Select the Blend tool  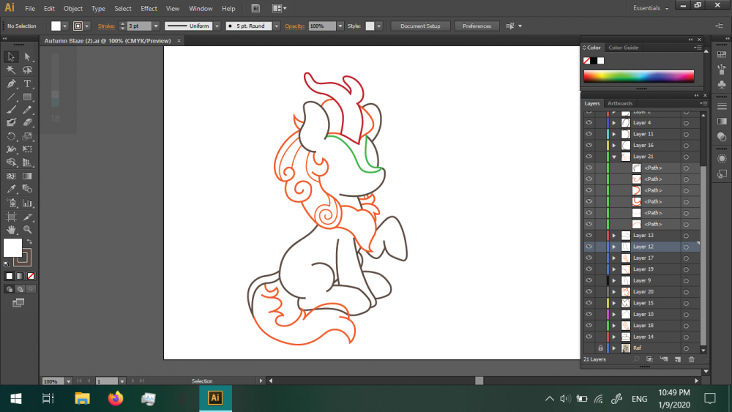pos(28,189)
